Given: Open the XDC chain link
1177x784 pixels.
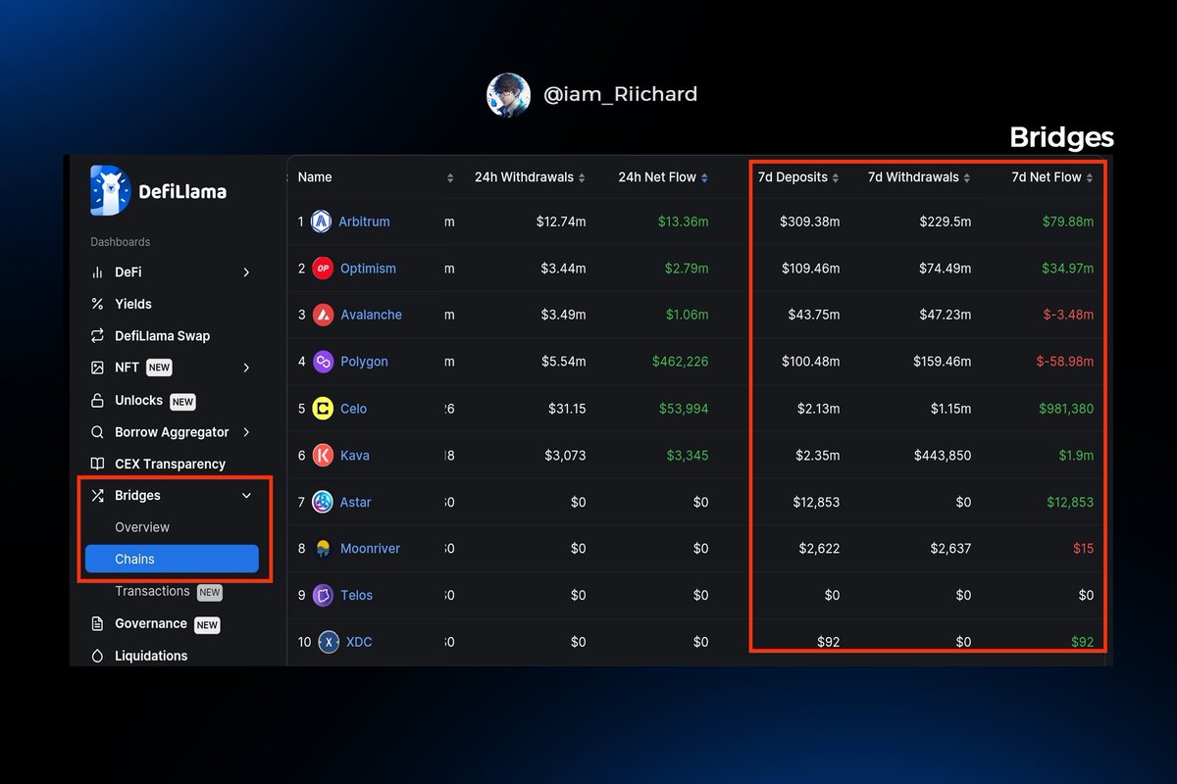Looking at the screenshot, I should coord(359,642).
